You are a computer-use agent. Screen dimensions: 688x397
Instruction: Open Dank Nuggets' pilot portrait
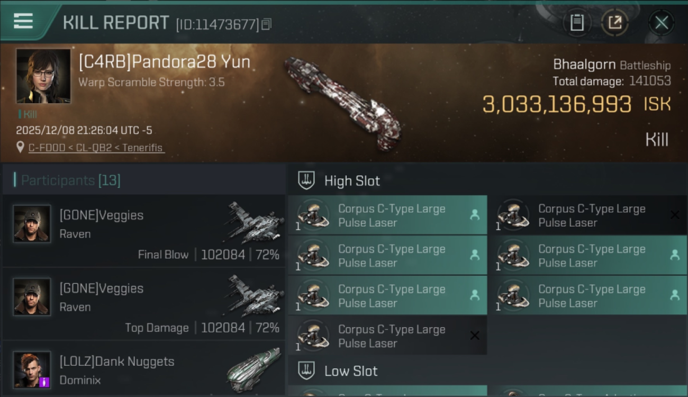(x=32, y=369)
